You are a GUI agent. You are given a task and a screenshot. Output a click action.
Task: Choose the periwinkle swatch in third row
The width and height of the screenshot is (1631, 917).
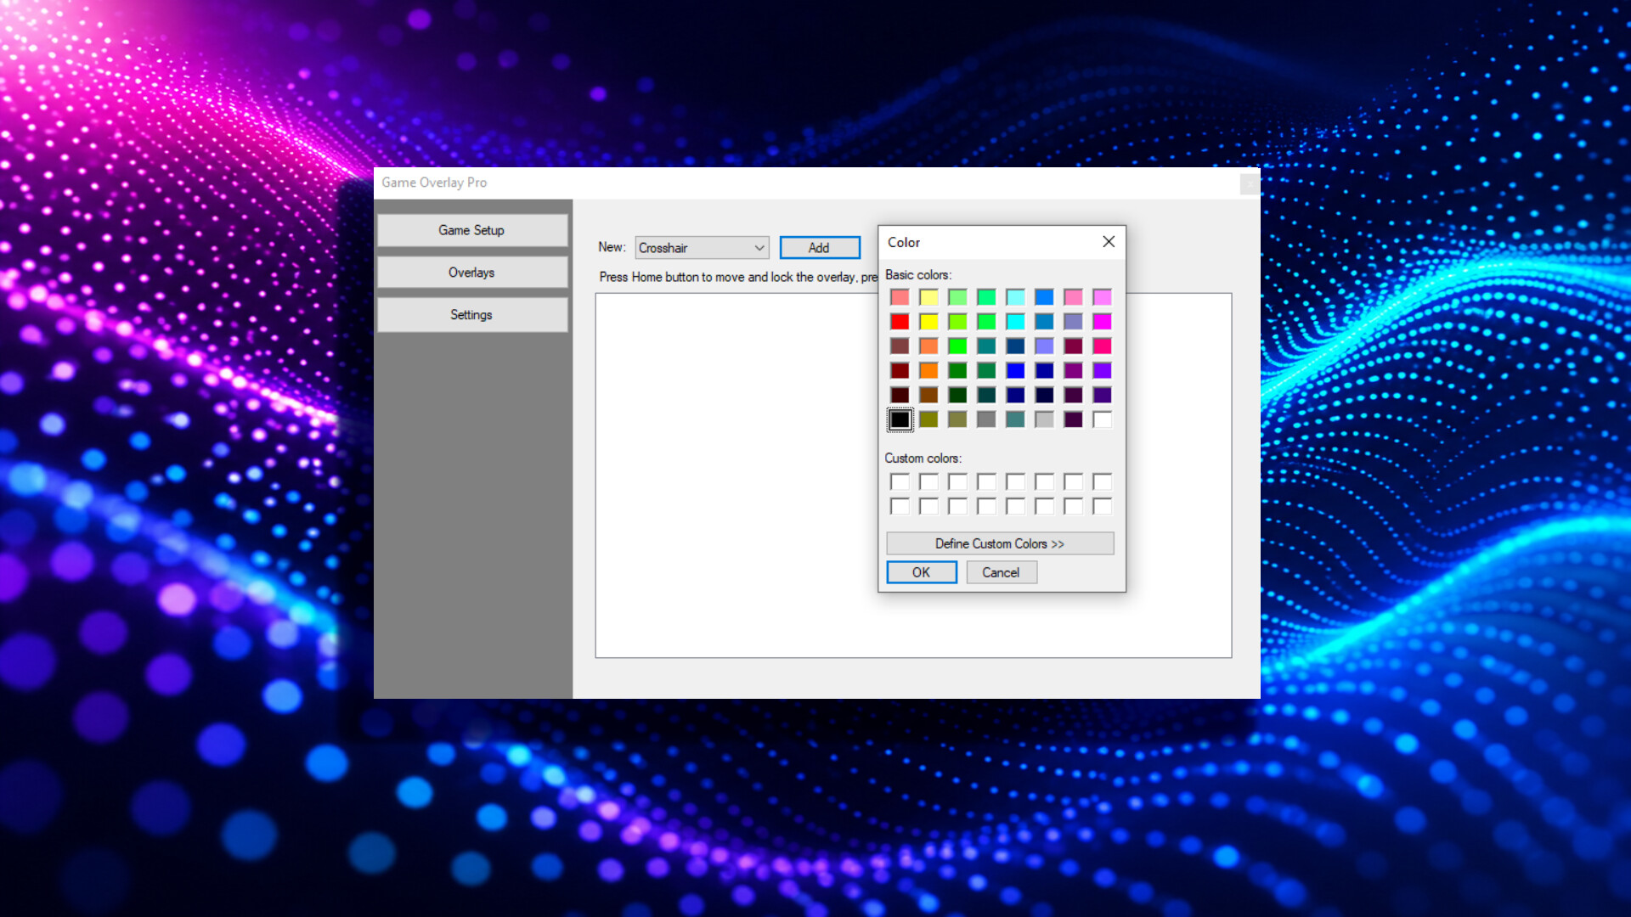1044,346
